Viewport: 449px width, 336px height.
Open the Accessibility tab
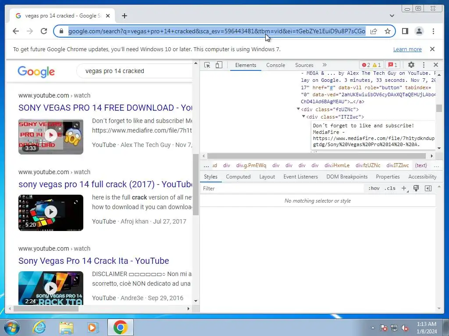click(422, 177)
